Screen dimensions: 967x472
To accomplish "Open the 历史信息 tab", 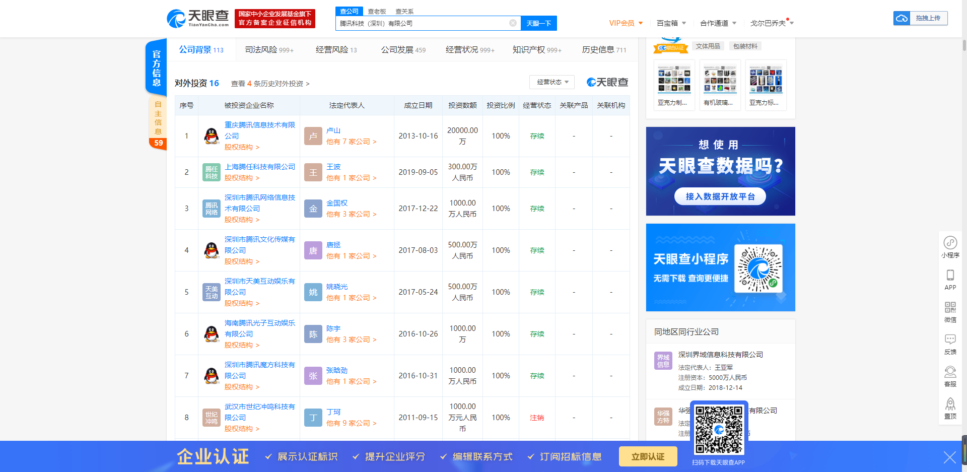I will [x=604, y=50].
